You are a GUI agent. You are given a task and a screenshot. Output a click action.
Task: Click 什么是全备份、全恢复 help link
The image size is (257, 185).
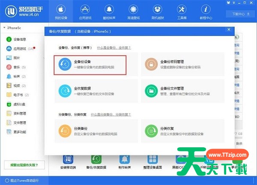click(114, 49)
